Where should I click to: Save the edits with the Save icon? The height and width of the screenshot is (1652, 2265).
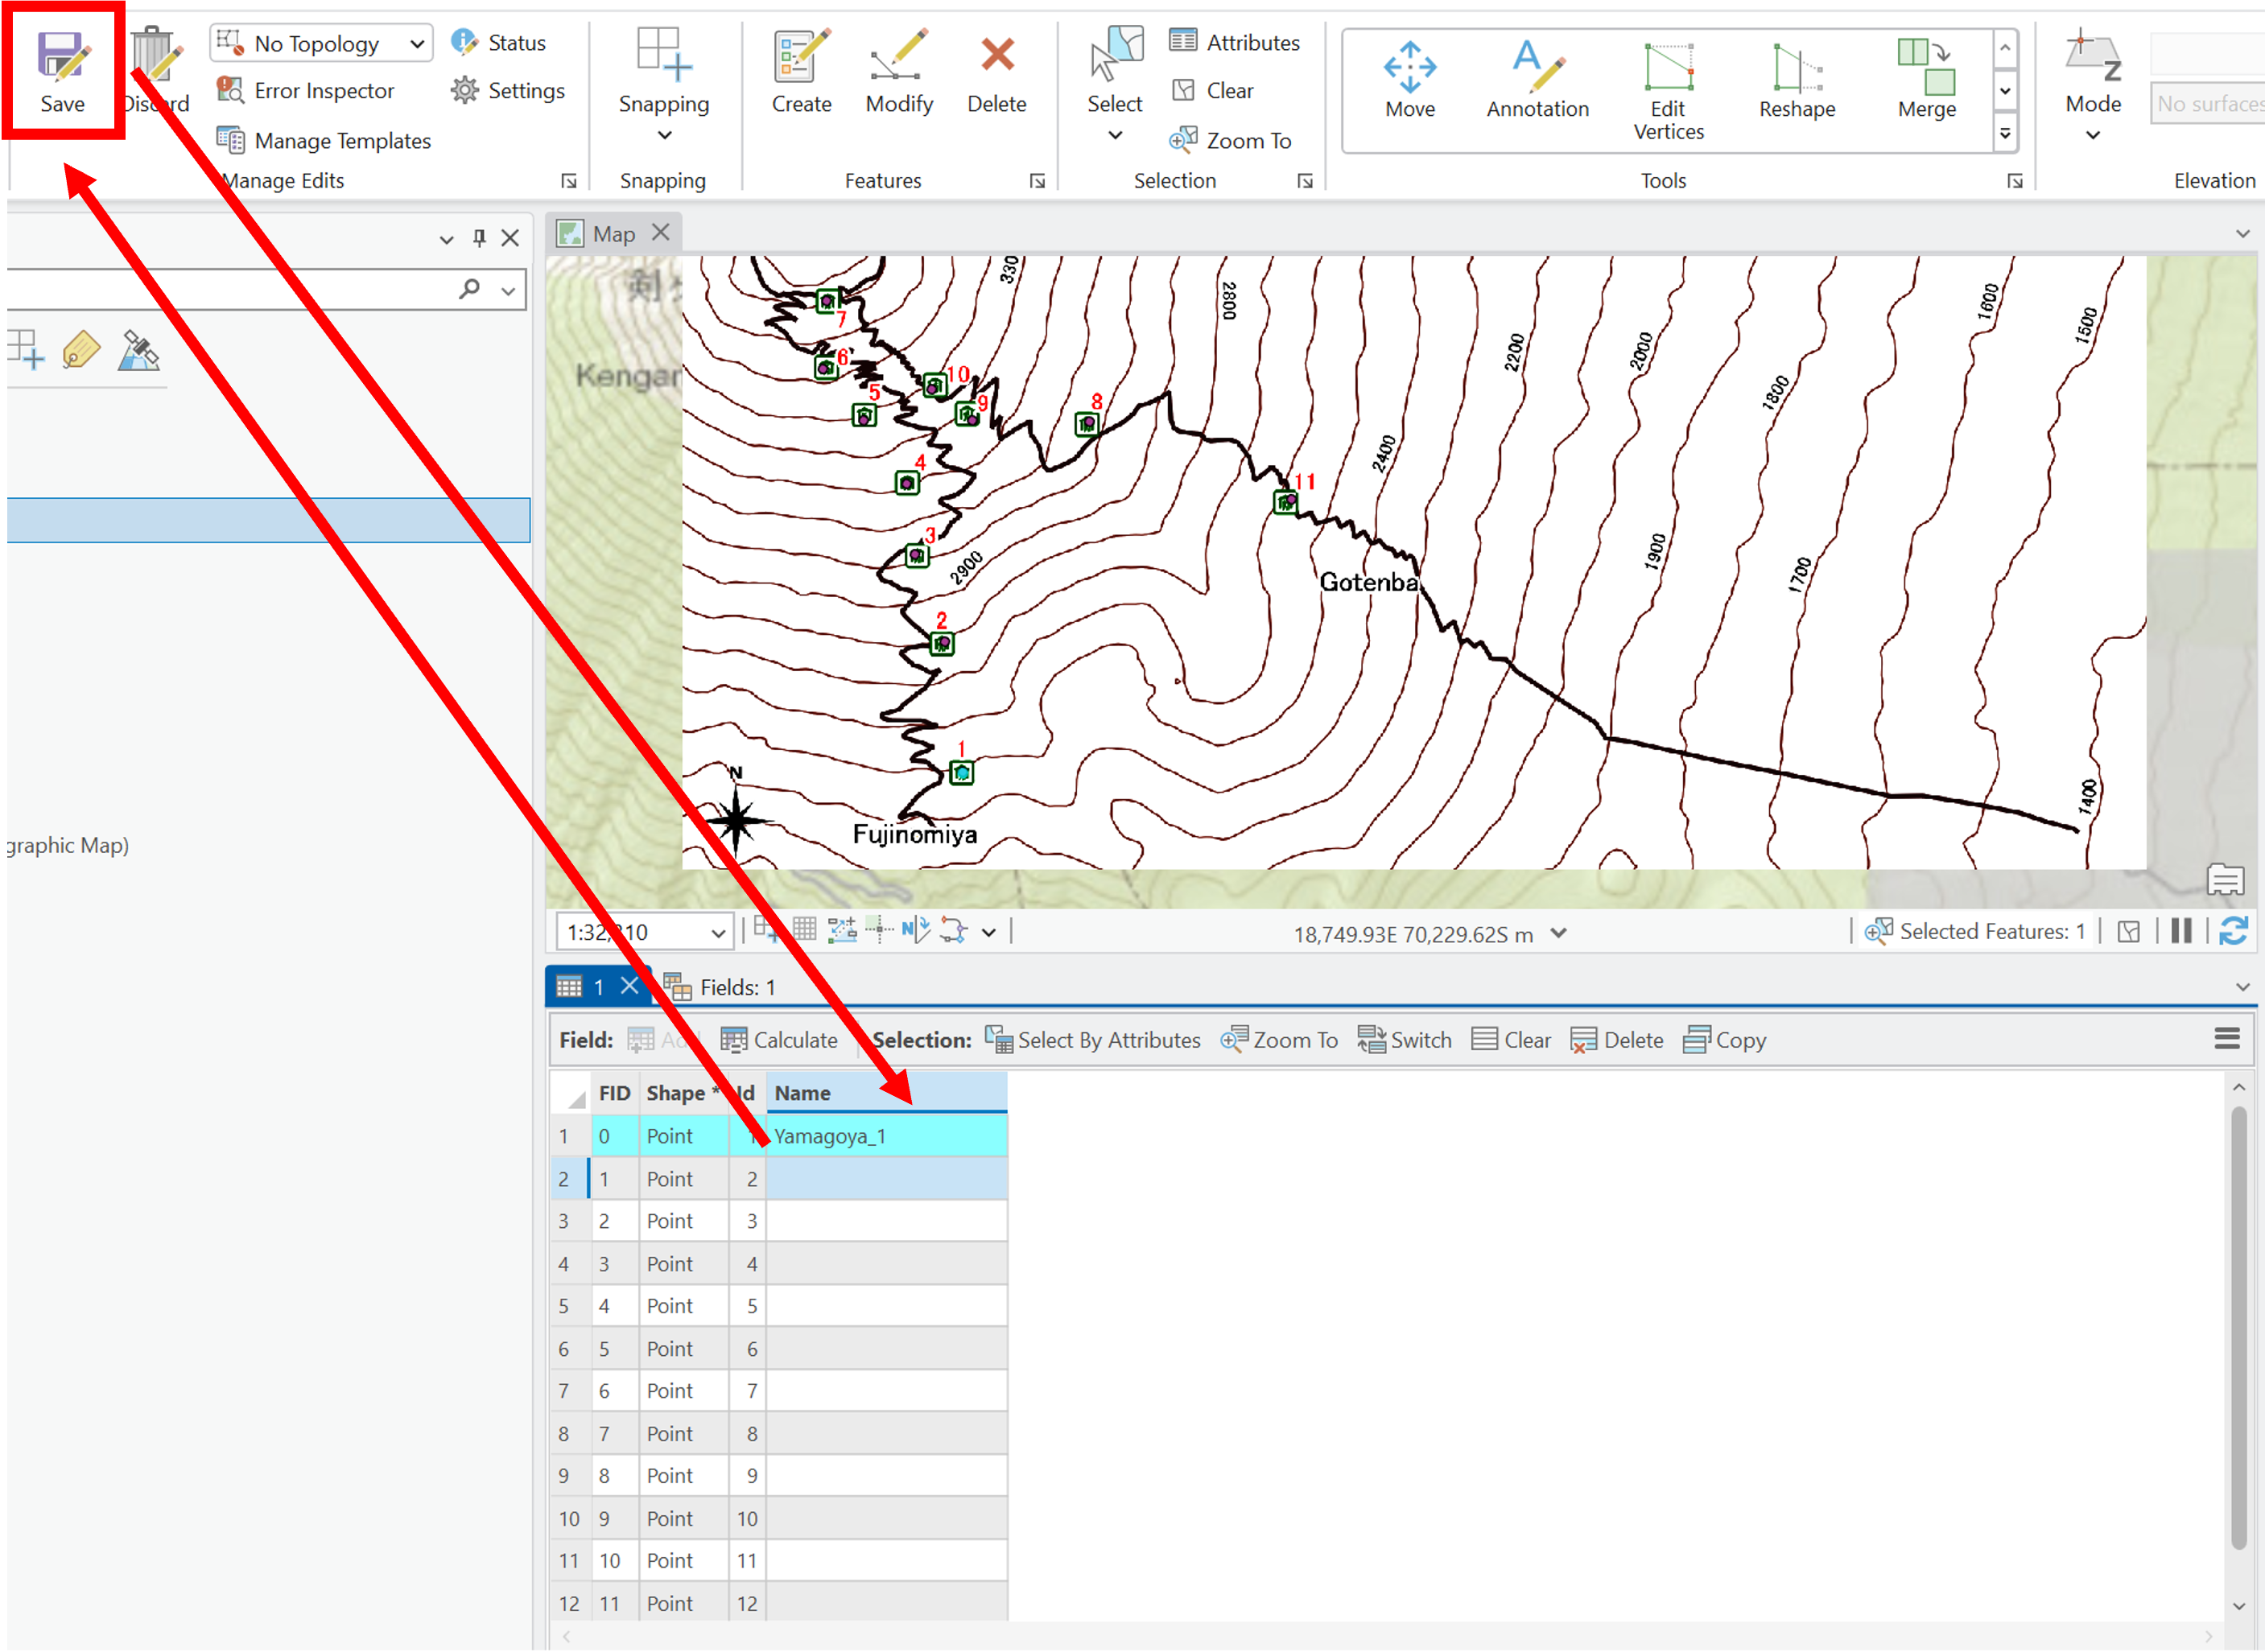[x=62, y=70]
